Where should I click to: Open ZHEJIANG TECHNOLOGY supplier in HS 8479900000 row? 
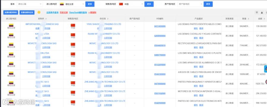(x=105, y=82)
